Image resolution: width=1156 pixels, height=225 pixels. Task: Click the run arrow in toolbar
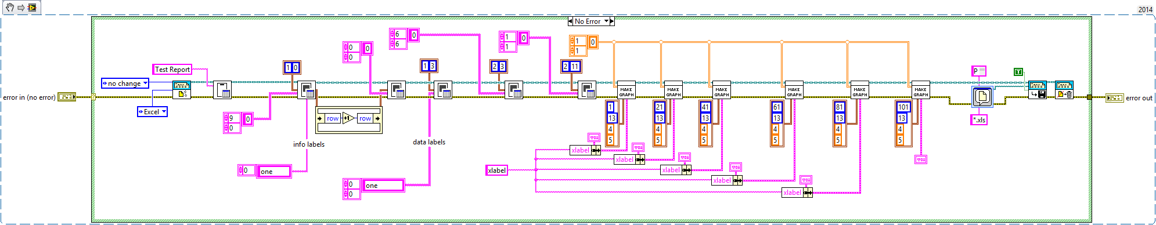tap(21, 8)
